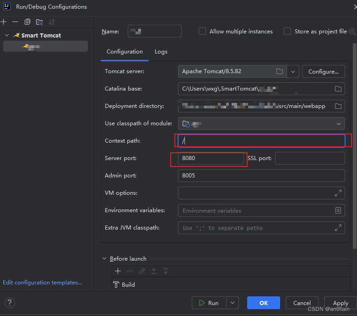Open the help question mark button
The image size is (357, 316).
click(10, 303)
